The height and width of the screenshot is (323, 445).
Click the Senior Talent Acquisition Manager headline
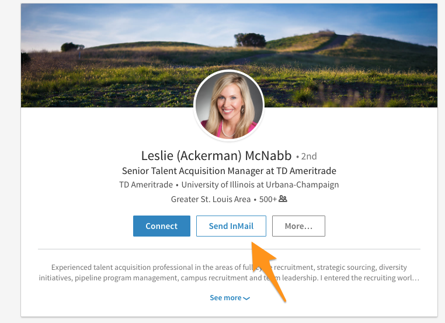pos(229,171)
